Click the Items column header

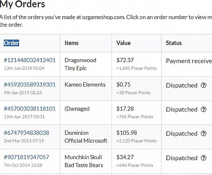71,43
